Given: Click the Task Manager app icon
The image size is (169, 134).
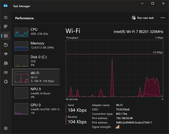Looking at the screenshot, I should [5, 5].
